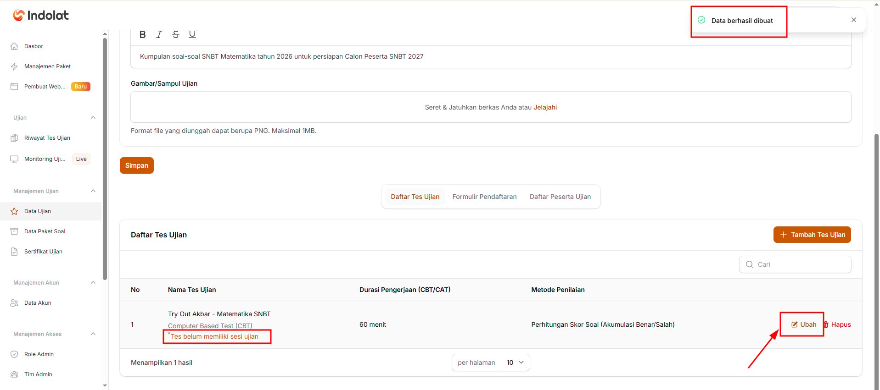Click the document icon beside Sertifikat Ujian
880x390 pixels.
[14, 252]
